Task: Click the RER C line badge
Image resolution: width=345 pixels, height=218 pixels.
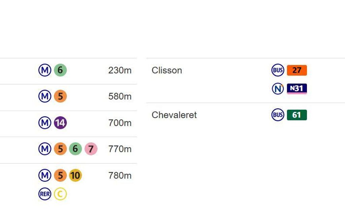Action: point(60,194)
